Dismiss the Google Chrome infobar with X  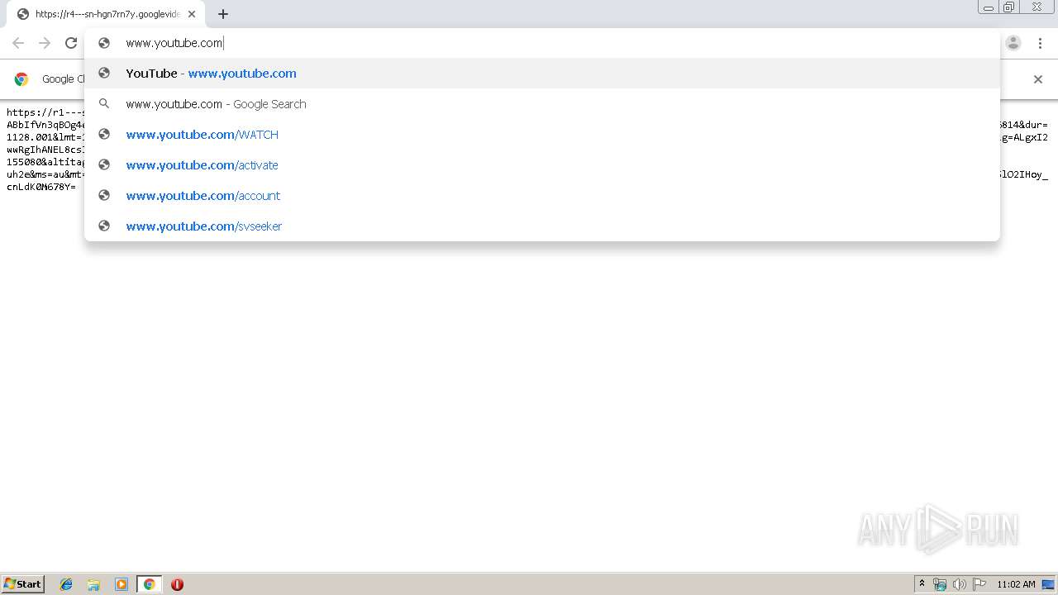pos(1038,79)
